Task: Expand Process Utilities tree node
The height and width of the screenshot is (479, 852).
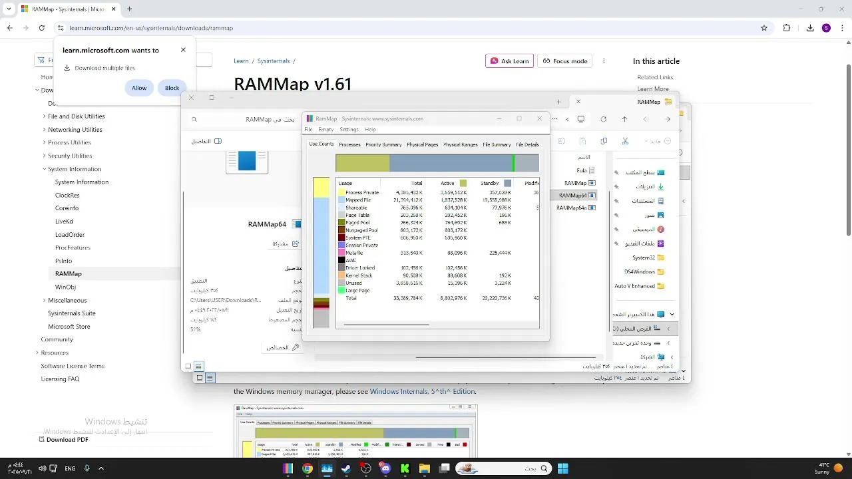Action: [x=45, y=142]
